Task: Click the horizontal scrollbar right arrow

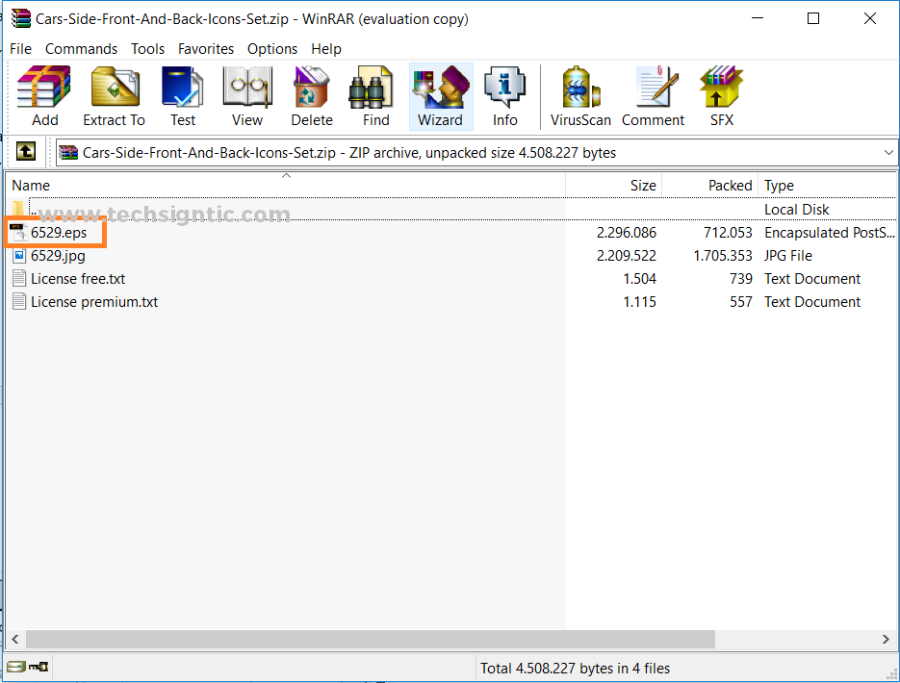Action: tap(886, 639)
